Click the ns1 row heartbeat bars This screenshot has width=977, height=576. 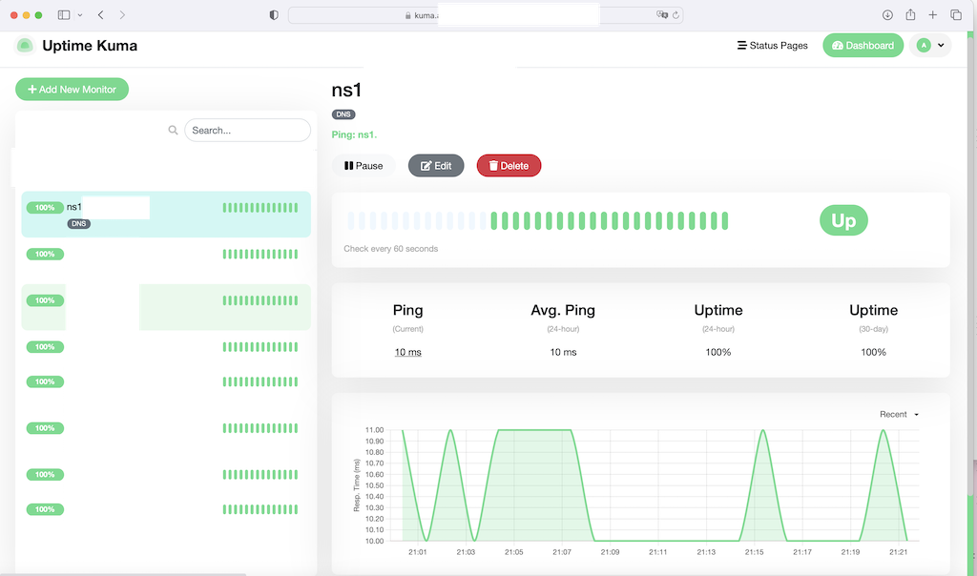[x=260, y=207]
